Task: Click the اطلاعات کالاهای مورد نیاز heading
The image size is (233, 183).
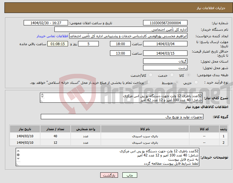Action: pyautogui.click(x=207, y=107)
